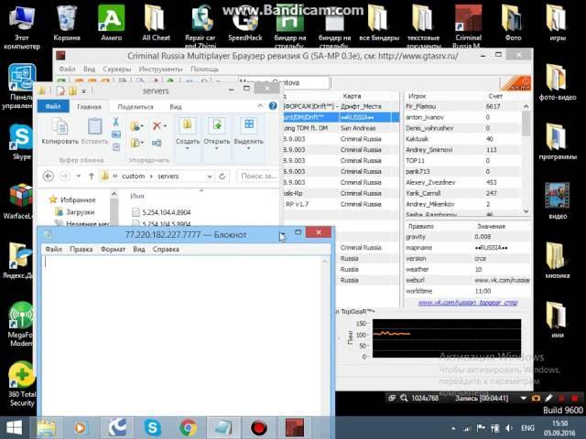Open the Notepad Правка menu

[x=81, y=249]
